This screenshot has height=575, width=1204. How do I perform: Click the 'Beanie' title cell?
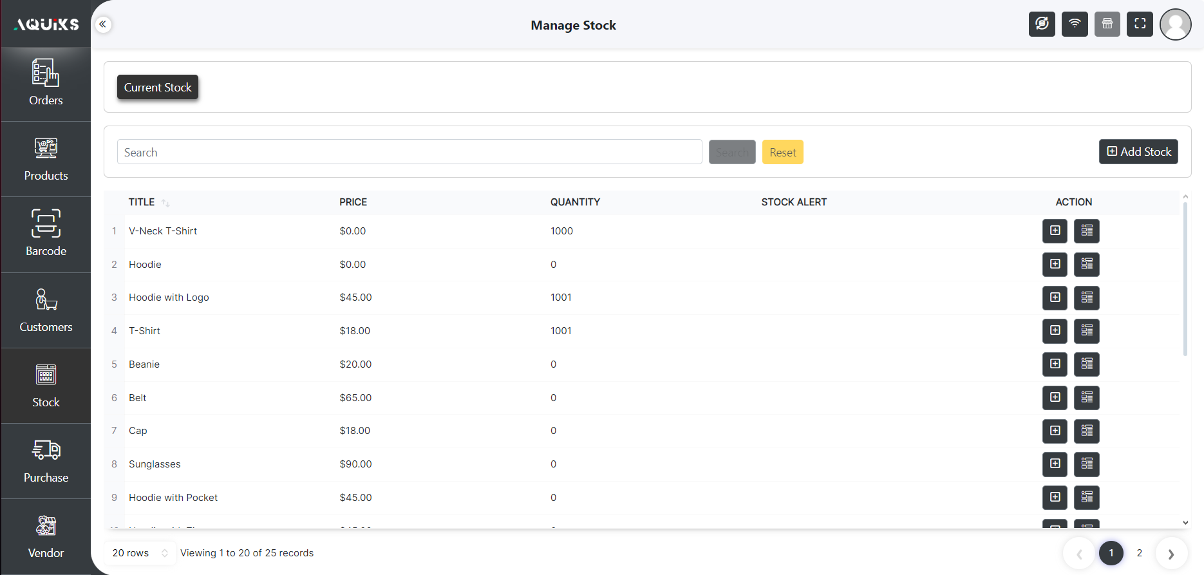click(144, 364)
